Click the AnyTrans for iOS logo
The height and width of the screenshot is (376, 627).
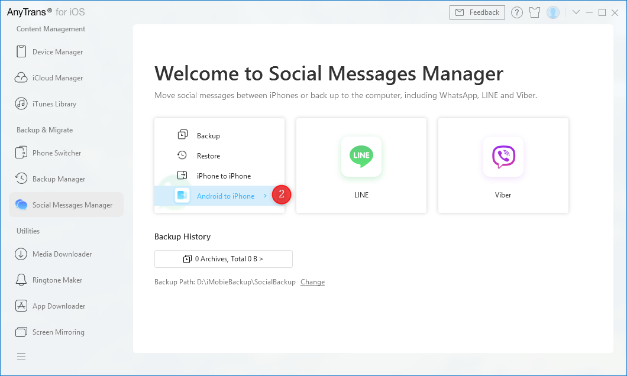pyautogui.click(x=46, y=12)
